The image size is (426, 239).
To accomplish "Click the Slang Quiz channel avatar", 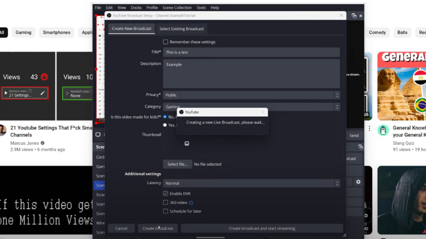I will click(x=383, y=130).
